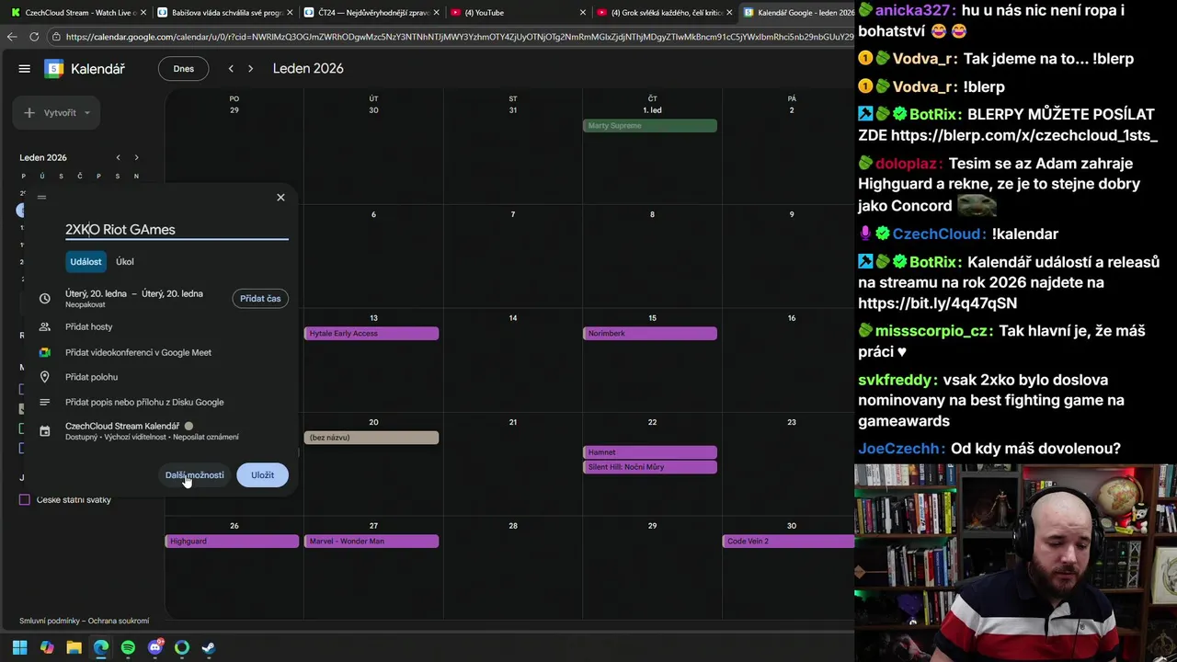
Task: Open Steam from the taskbar
Action: coord(209,647)
